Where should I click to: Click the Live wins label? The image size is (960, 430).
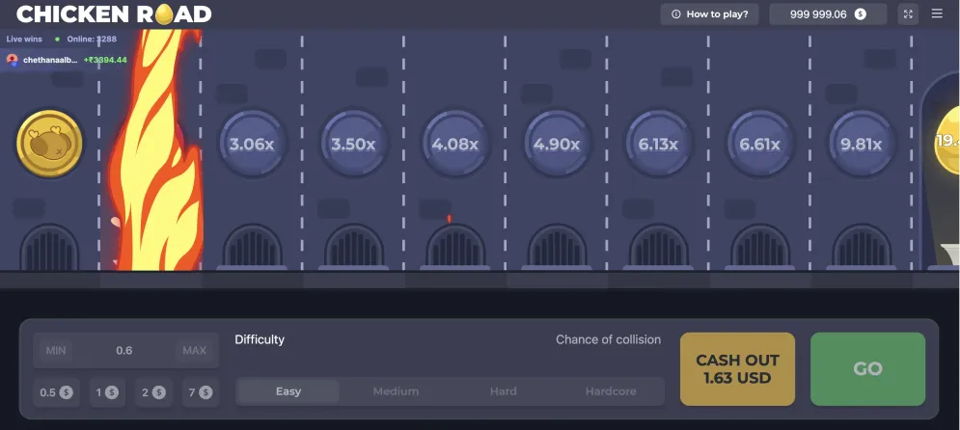[24, 40]
